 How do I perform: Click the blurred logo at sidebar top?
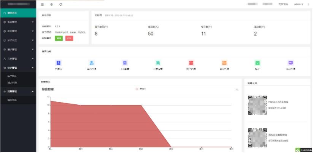[18, 4]
